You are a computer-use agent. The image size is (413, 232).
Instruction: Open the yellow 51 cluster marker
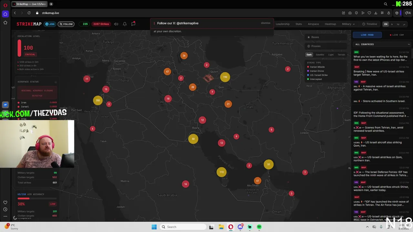pos(268,164)
